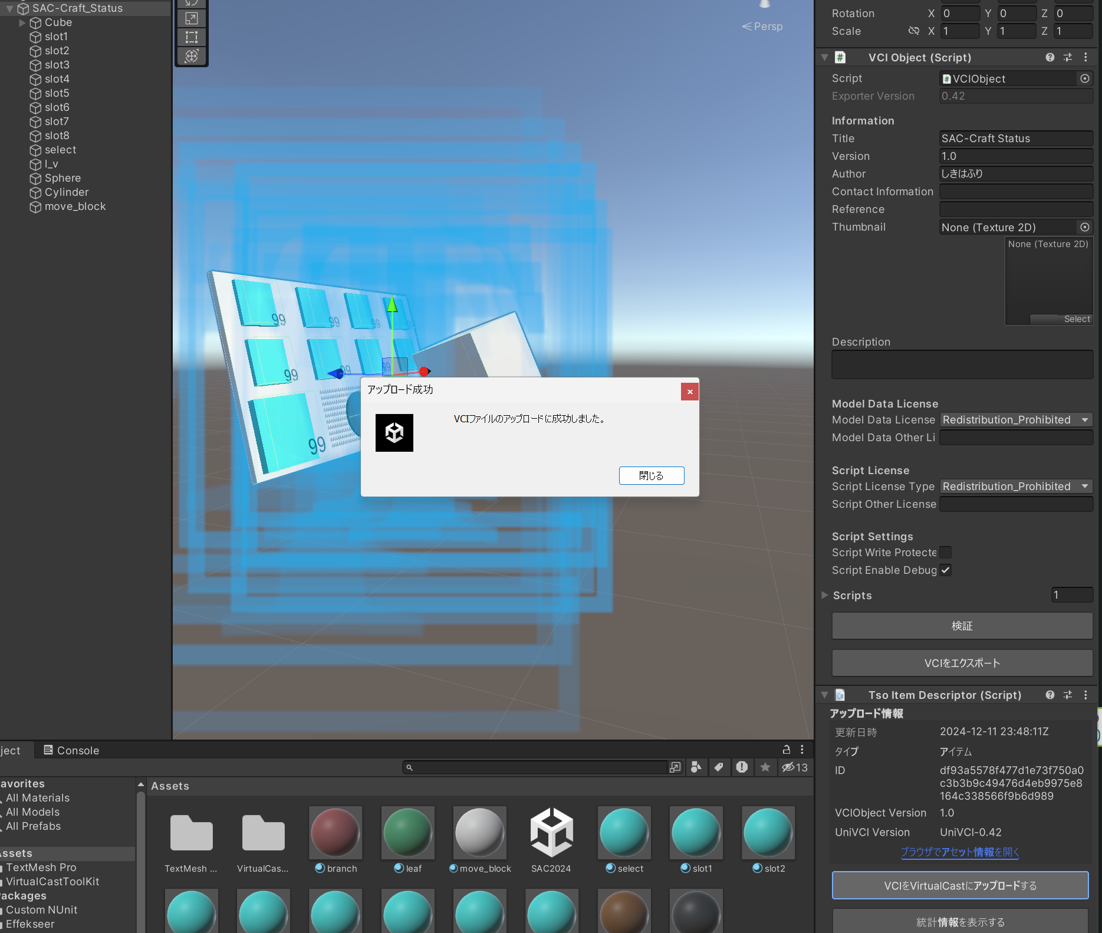
Task: Click the green Y-axis gizmo arrow
Action: click(x=392, y=304)
